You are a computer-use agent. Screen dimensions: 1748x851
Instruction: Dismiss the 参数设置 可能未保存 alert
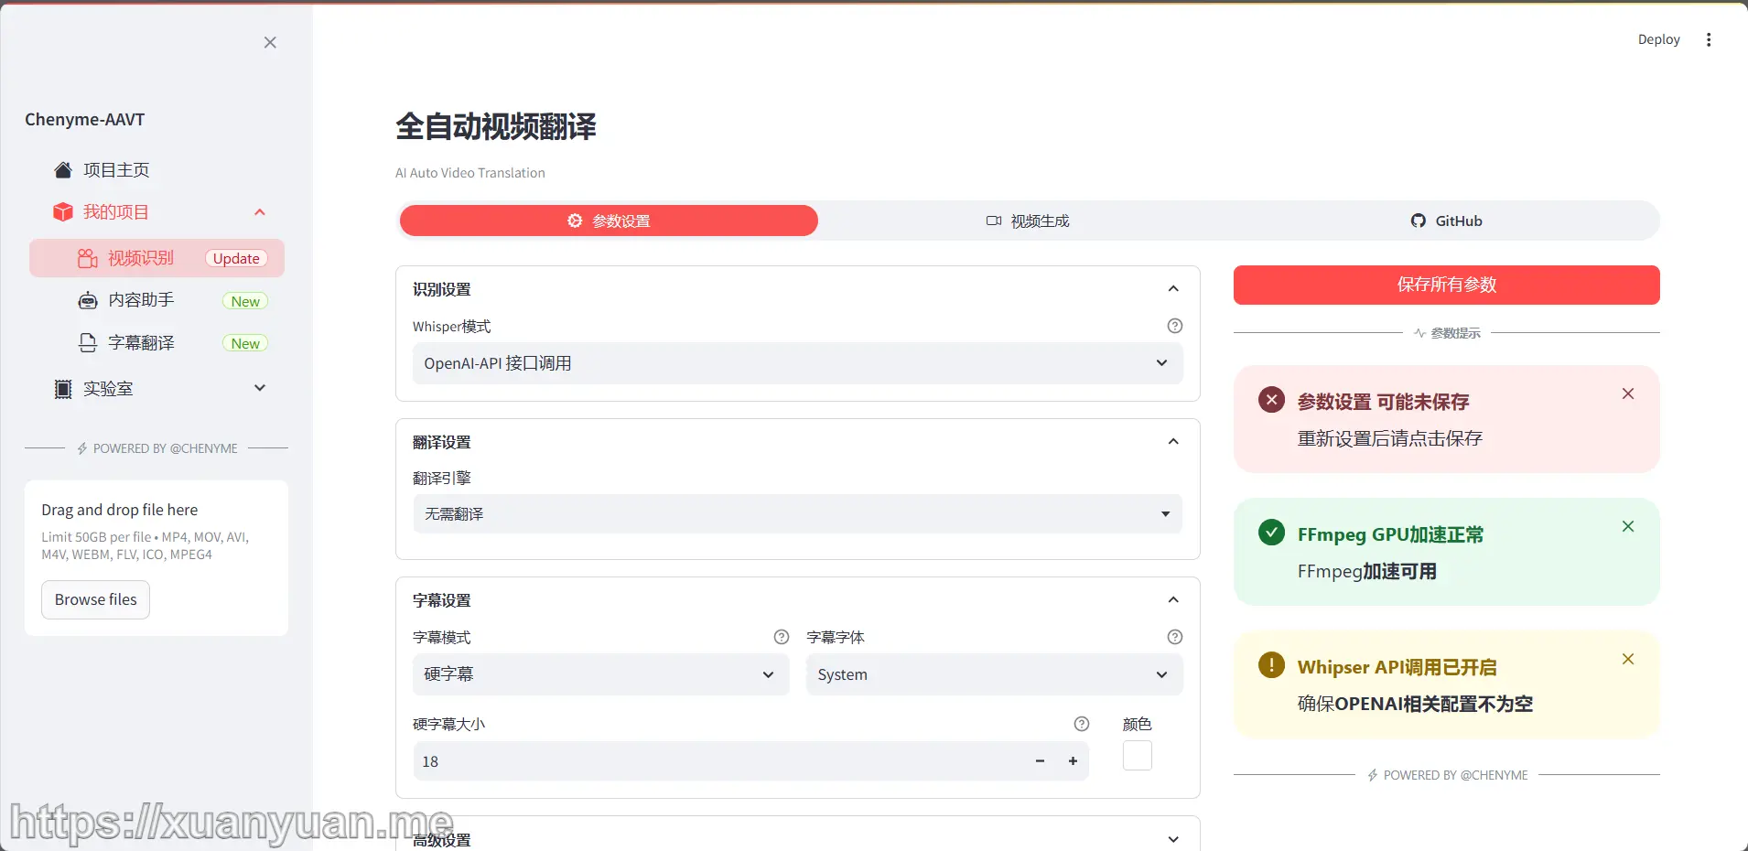pos(1628,393)
